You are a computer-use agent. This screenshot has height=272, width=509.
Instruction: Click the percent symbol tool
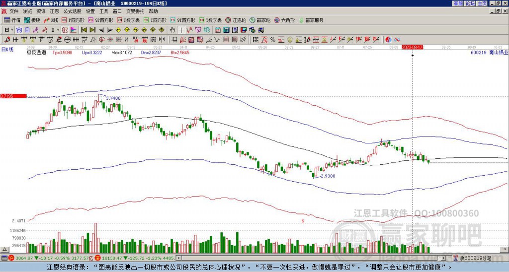[x=273, y=40]
